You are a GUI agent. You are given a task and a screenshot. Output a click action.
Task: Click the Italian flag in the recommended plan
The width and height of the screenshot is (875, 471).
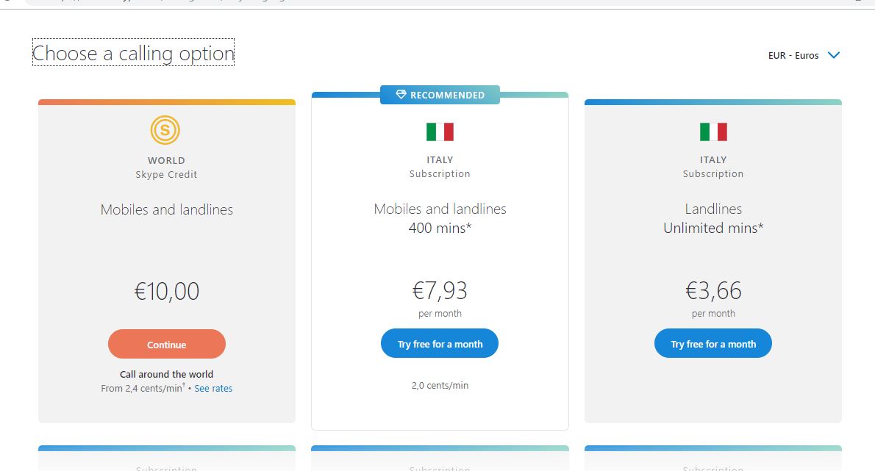point(440,132)
